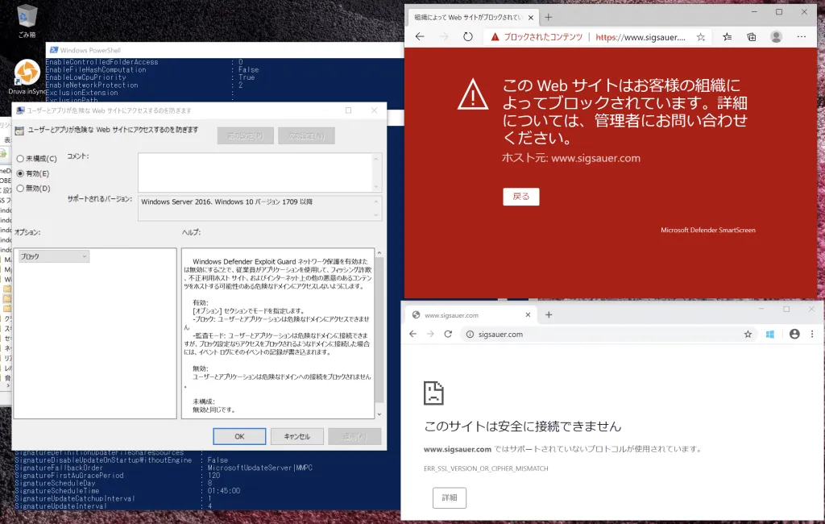Select the 未構成(C) radio button
The width and height of the screenshot is (825, 524).
pyautogui.click(x=20, y=159)
